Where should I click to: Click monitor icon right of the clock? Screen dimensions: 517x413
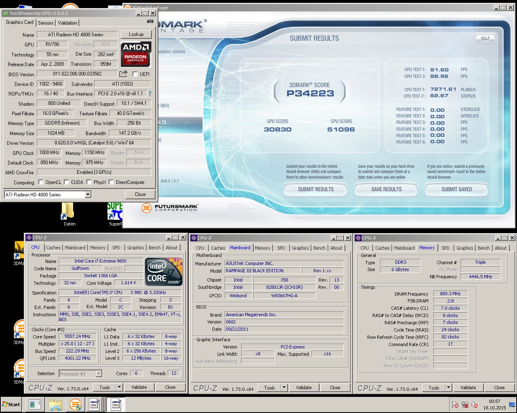(512, 405)
